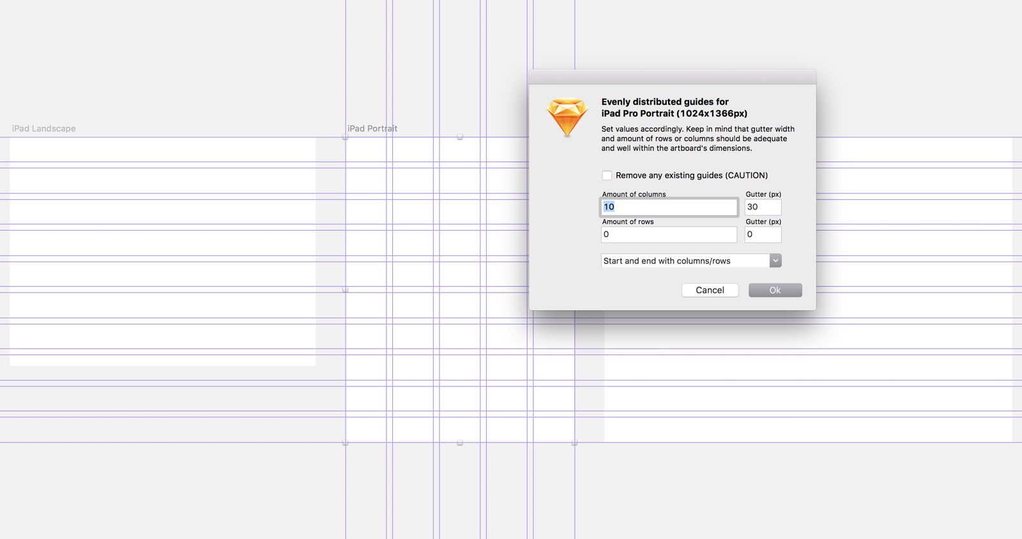Screen dimensions: 1022x539
Task: Click the rows Gutter field showing 0
Action: (x=763, y=234)
